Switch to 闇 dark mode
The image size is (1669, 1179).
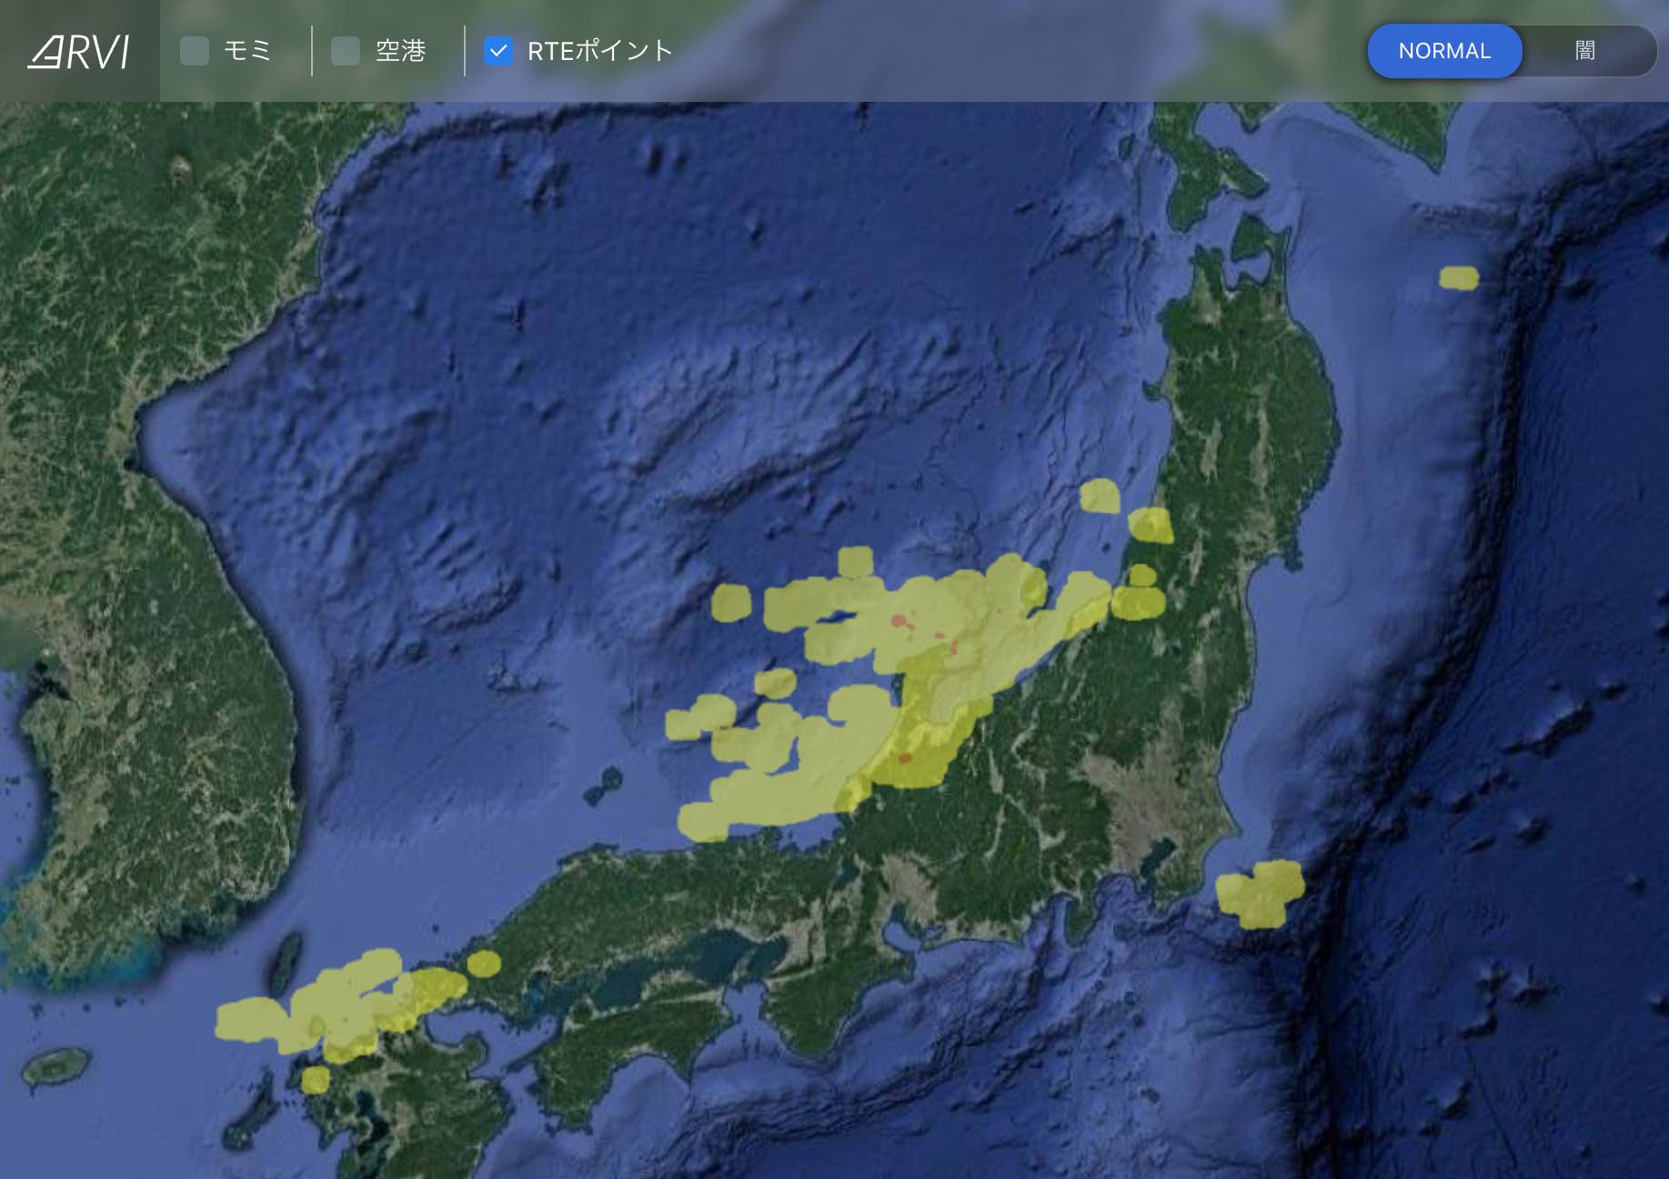(x=1584, y=51)
